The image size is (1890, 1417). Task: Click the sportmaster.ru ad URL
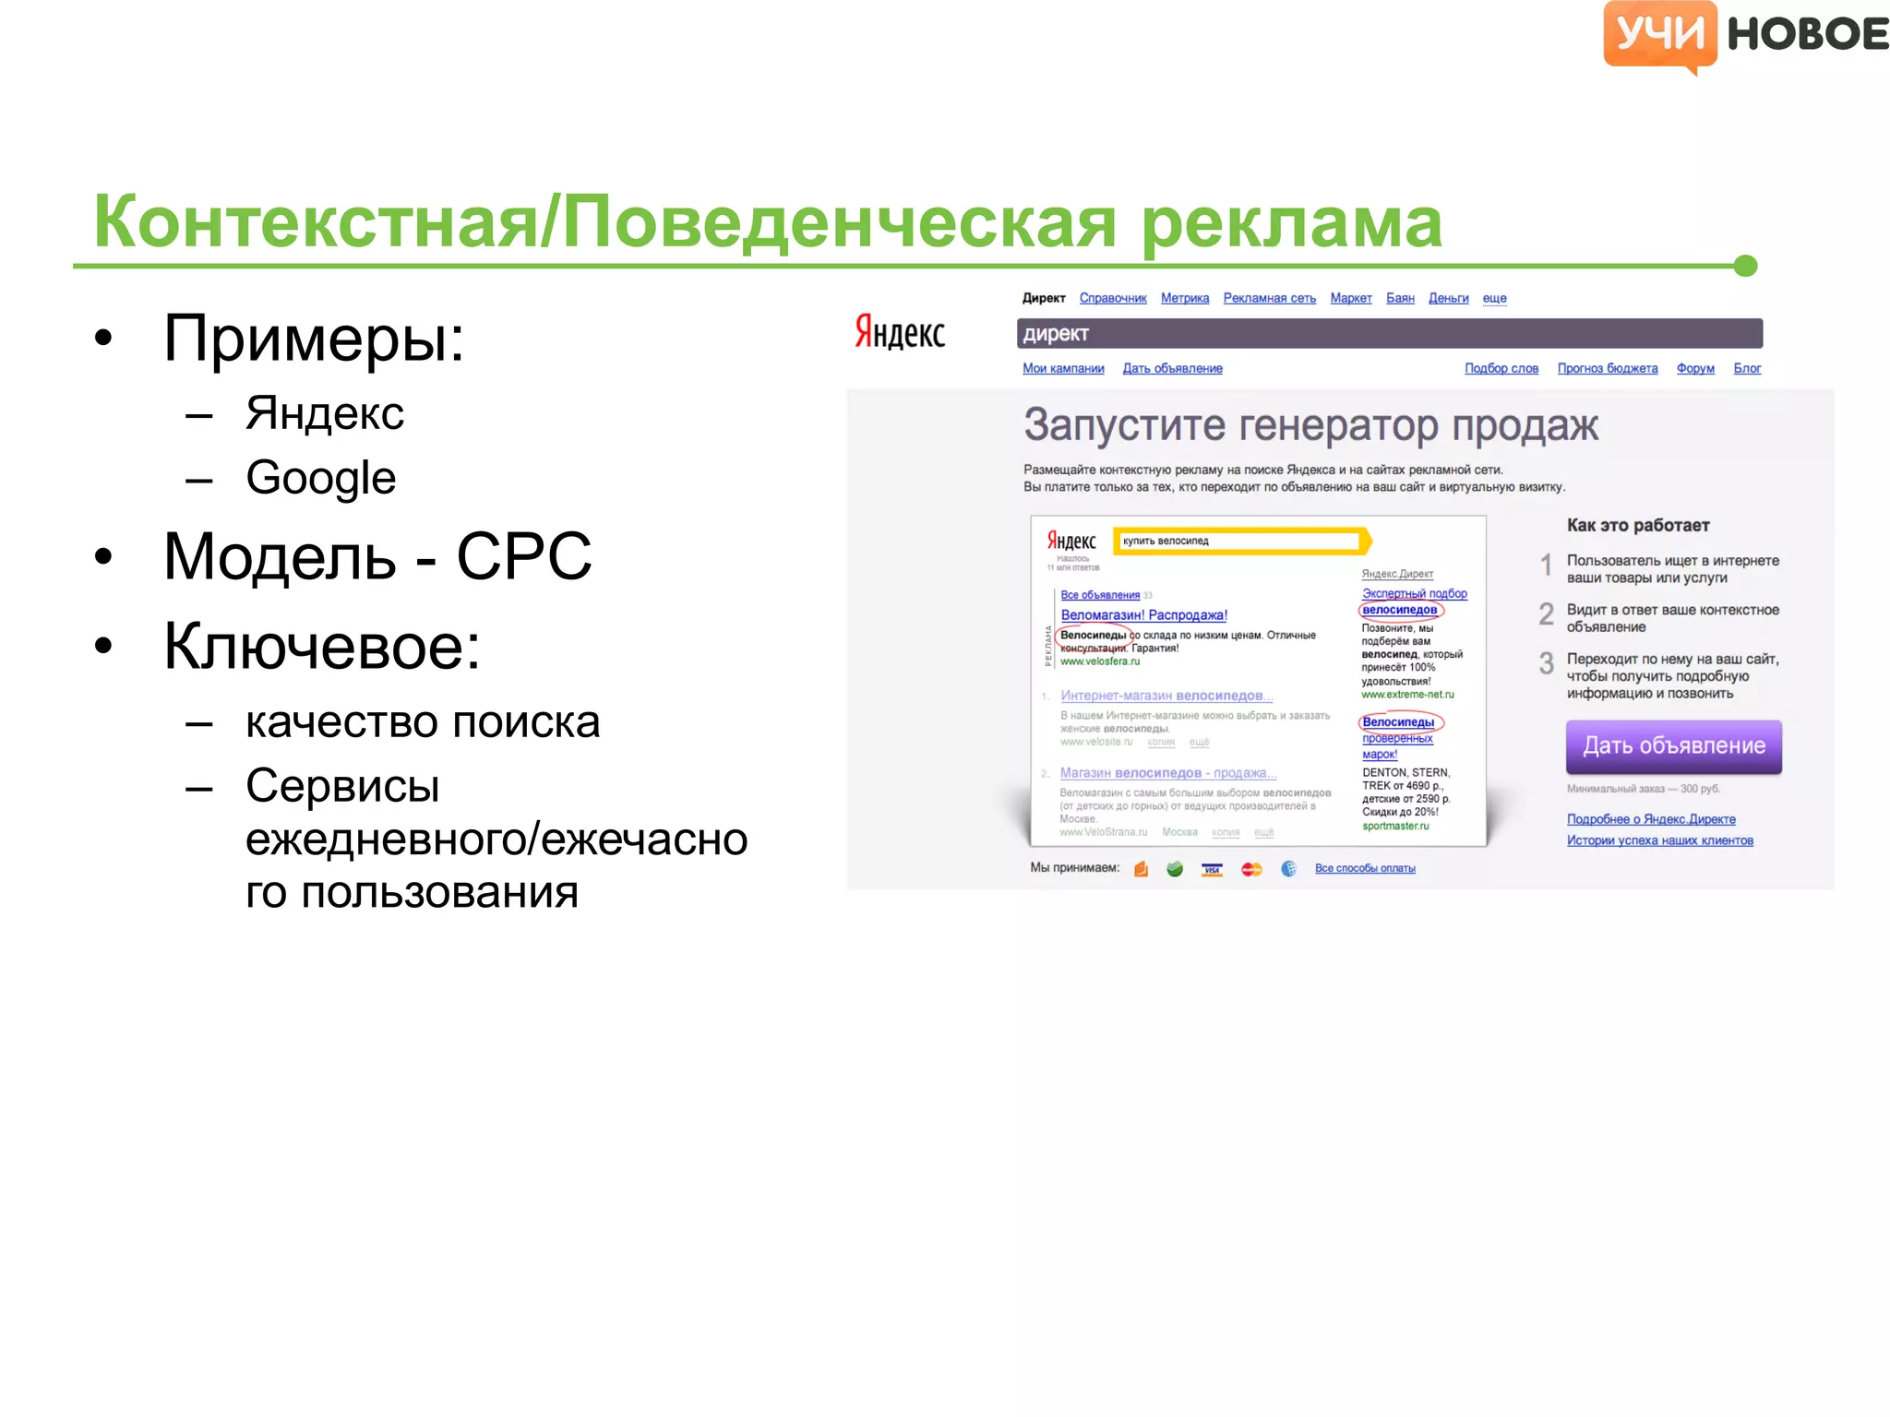pyautogui.click(x=1395, y=826)
